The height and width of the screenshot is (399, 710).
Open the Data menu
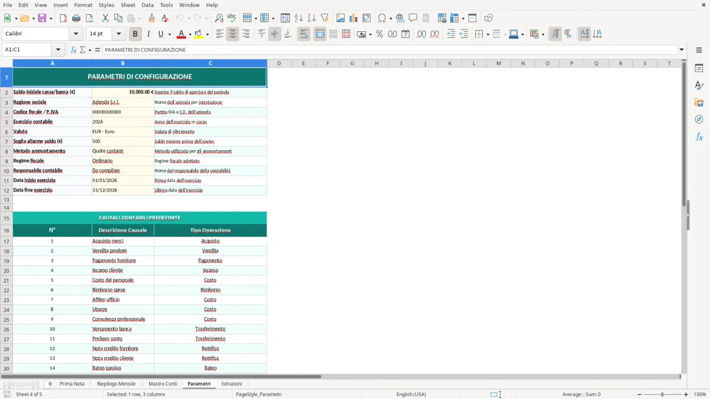pyautogui.click(x=147, y=5)
